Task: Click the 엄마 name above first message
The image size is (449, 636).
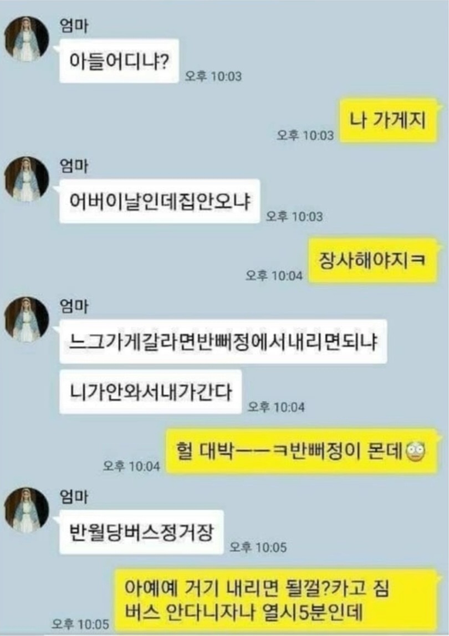Action: pos(74,27)
